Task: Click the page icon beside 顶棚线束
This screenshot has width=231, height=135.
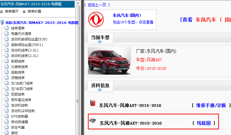Action: click(x=7, y=77)
